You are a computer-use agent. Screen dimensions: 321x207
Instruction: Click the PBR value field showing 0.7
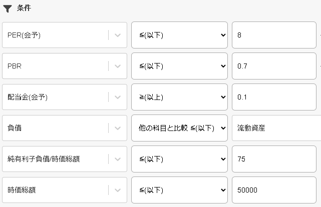[274, 66]
